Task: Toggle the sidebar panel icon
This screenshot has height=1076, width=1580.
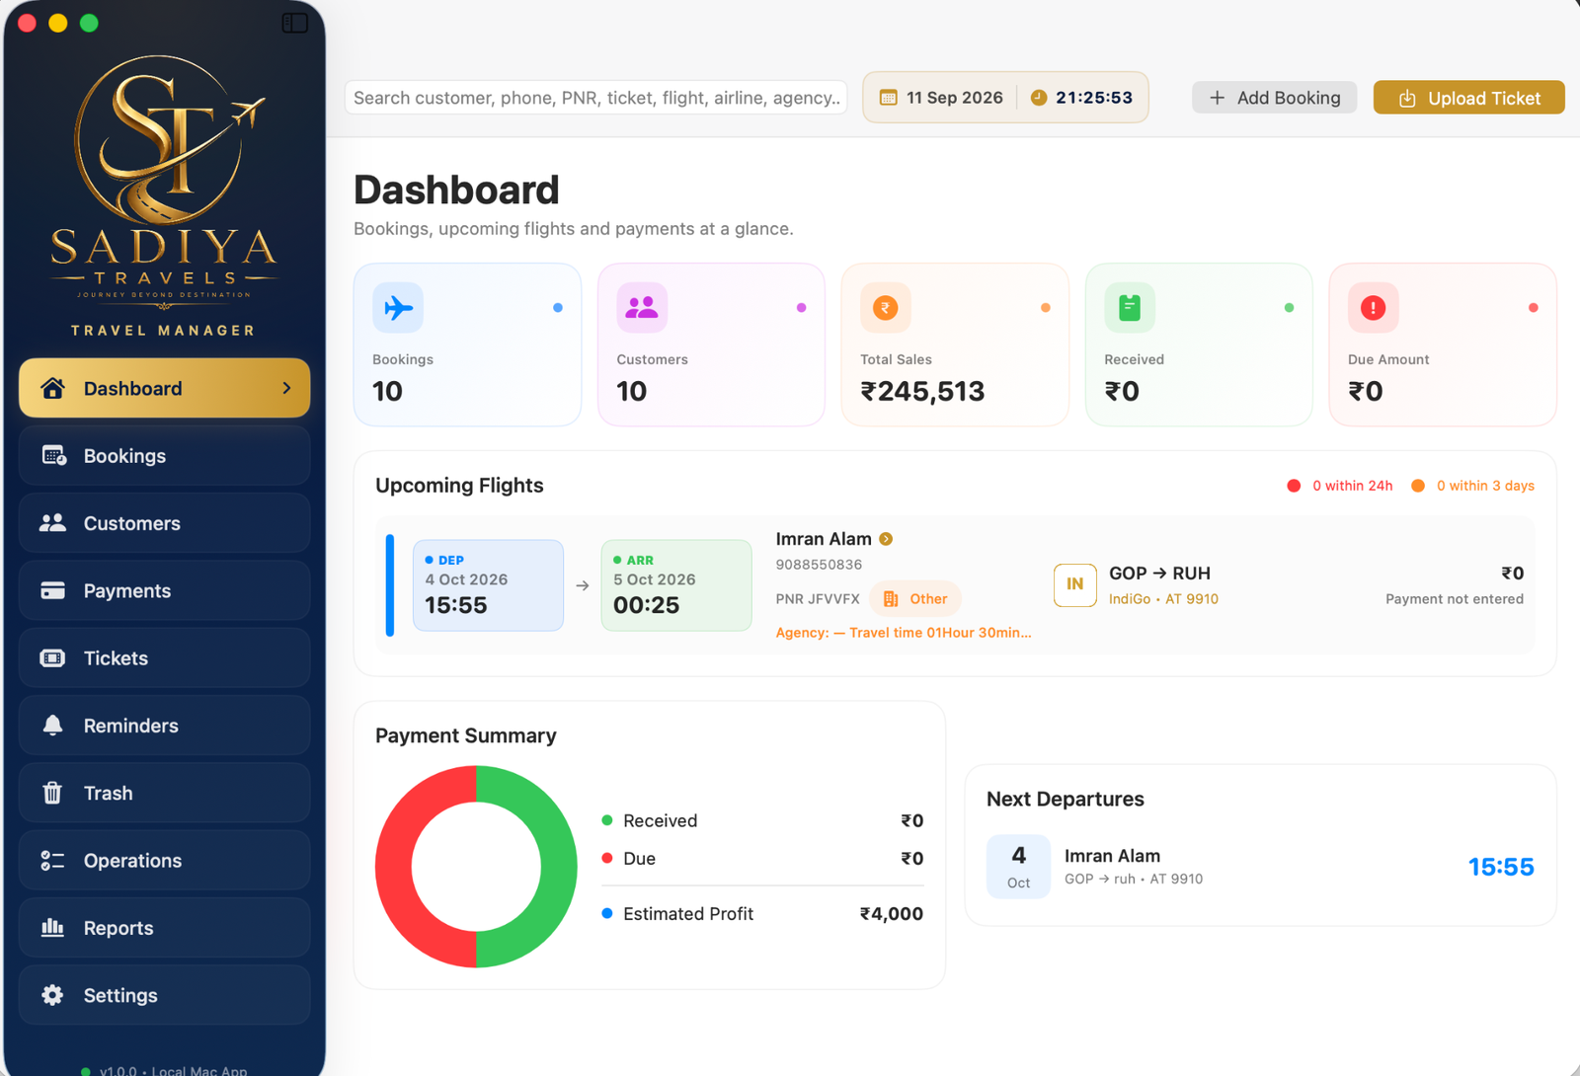Action: (x=294, y=23)
